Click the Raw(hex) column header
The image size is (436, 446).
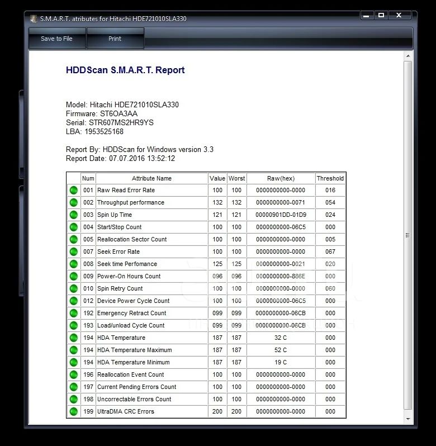(x=281, y=178)
